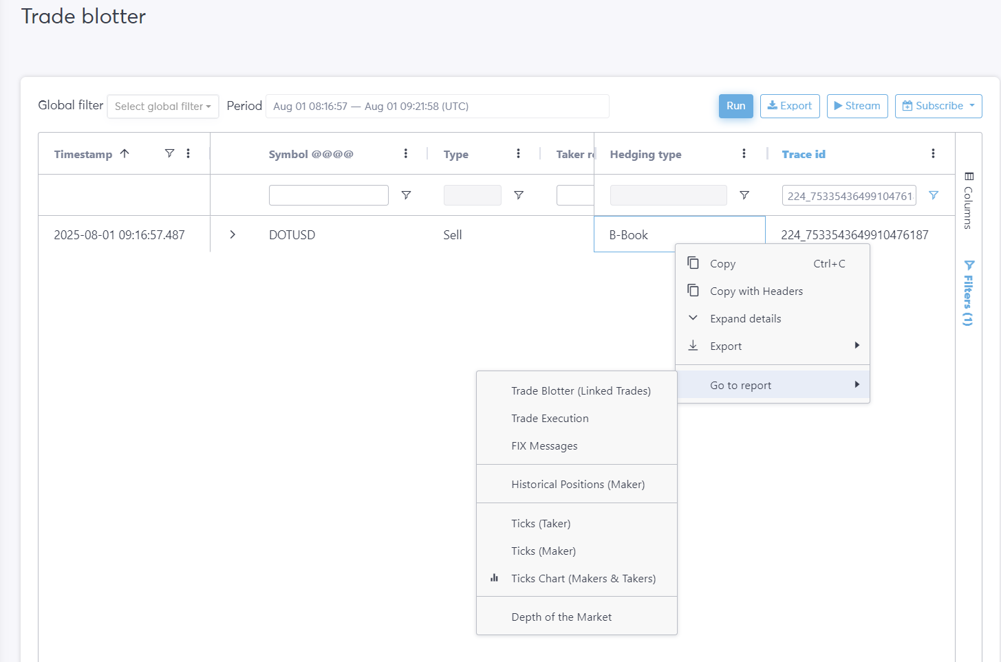The height and width of the screenshot is (662, 1001).
Task: Click the Timestamp column filter icon
Action: coord(169,153)
